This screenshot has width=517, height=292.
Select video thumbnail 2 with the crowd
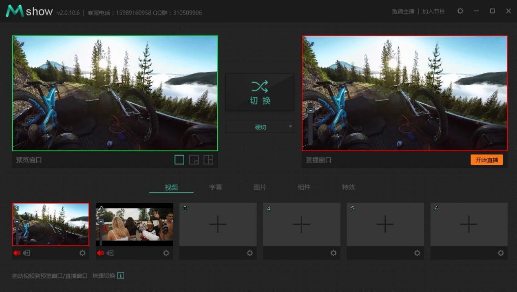tap(134, 224)
